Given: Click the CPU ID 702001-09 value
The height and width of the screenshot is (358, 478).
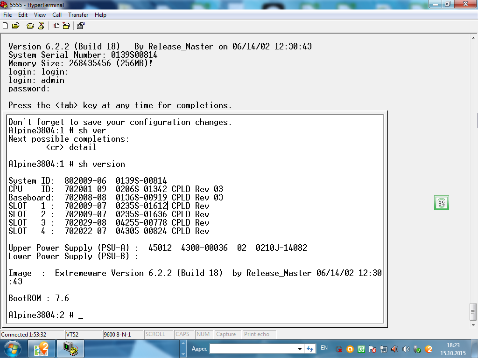Looking at the screenshot, I should 85,189.
